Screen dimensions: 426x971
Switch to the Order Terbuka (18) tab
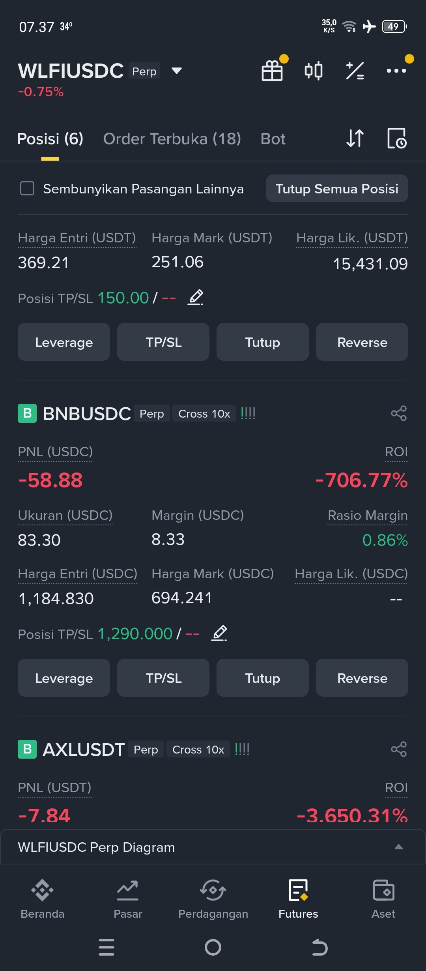172,139
